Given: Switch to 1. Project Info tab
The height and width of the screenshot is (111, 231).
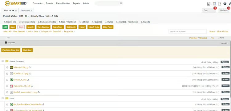Looking at the screenshot, I should pyautogui.click(x=10, y=22).
